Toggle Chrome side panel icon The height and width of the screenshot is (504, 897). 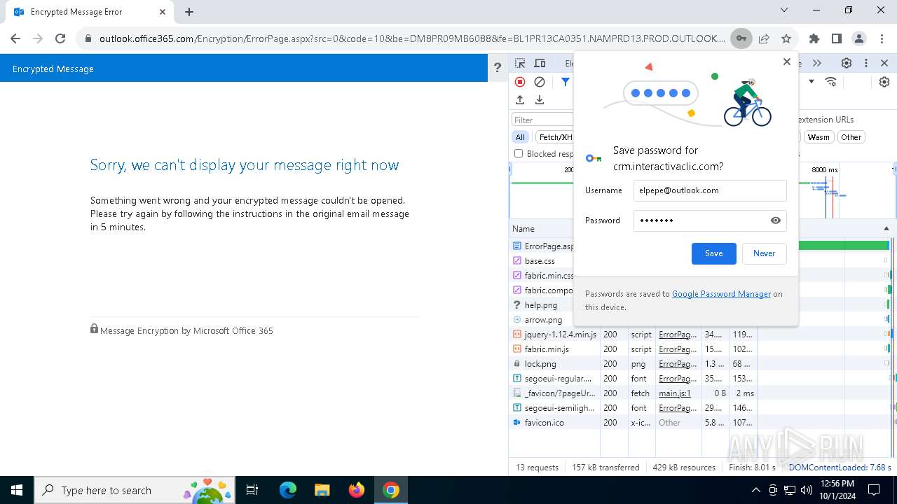[837, 38]
